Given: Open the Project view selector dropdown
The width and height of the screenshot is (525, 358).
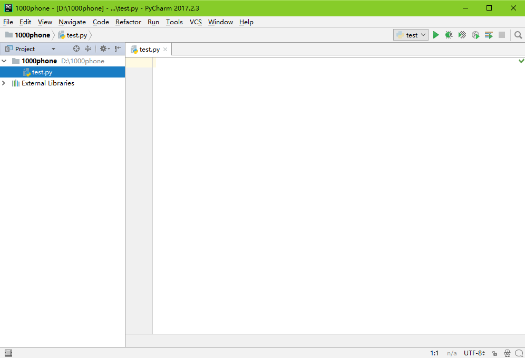Looking at the screenshot, I should [x=31, y=49].
